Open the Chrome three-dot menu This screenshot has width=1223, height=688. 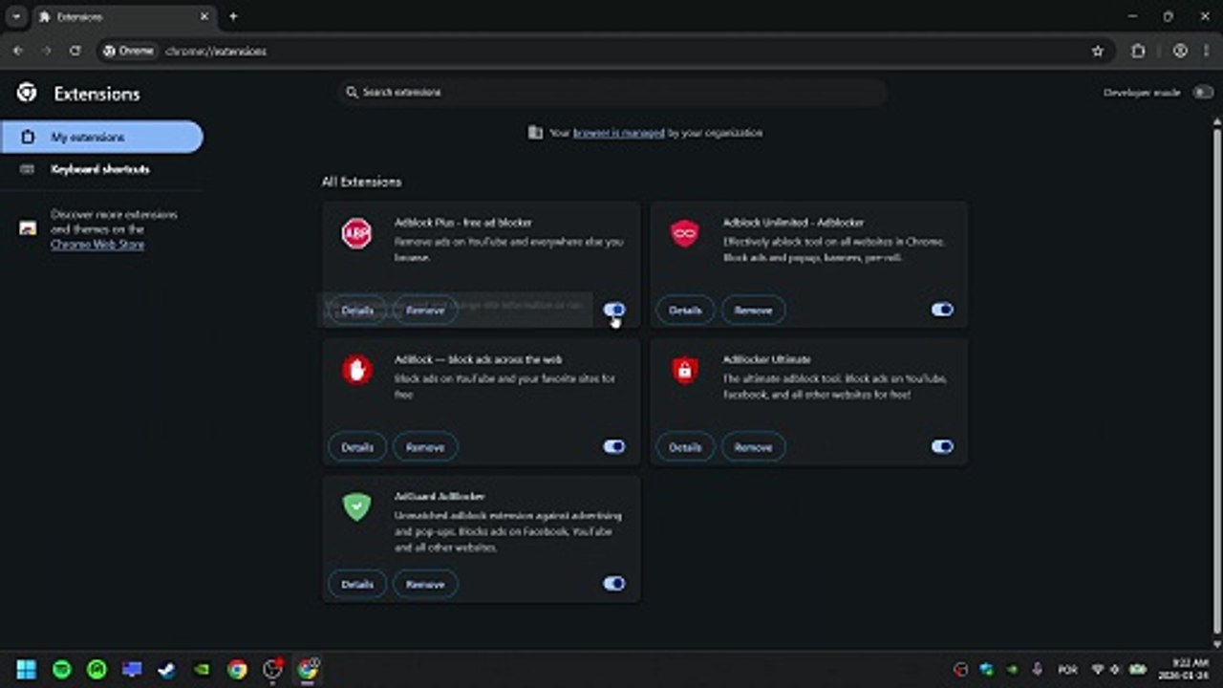(1206, 51)
